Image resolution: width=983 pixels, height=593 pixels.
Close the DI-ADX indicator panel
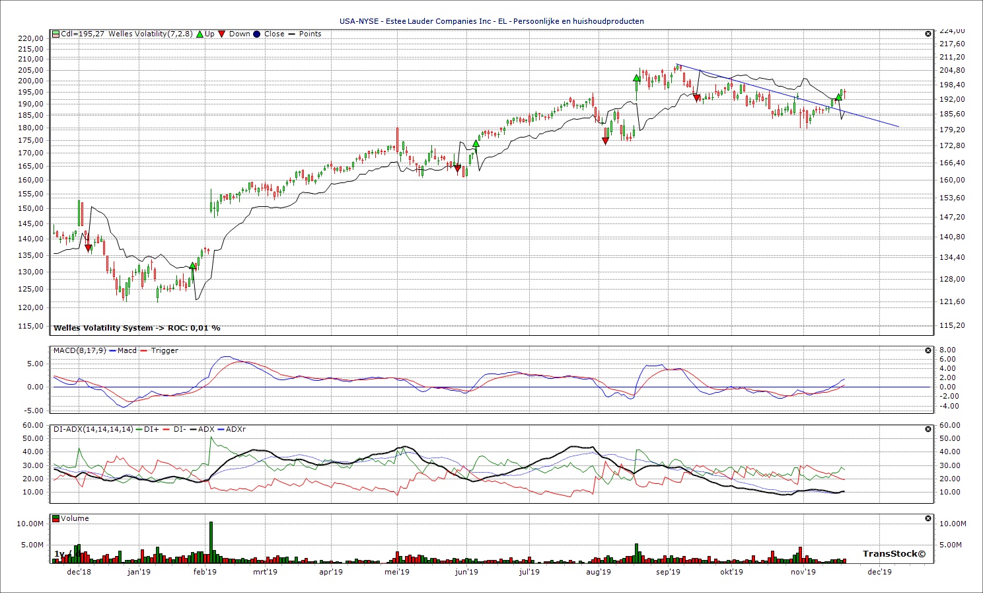coord(928,429)
